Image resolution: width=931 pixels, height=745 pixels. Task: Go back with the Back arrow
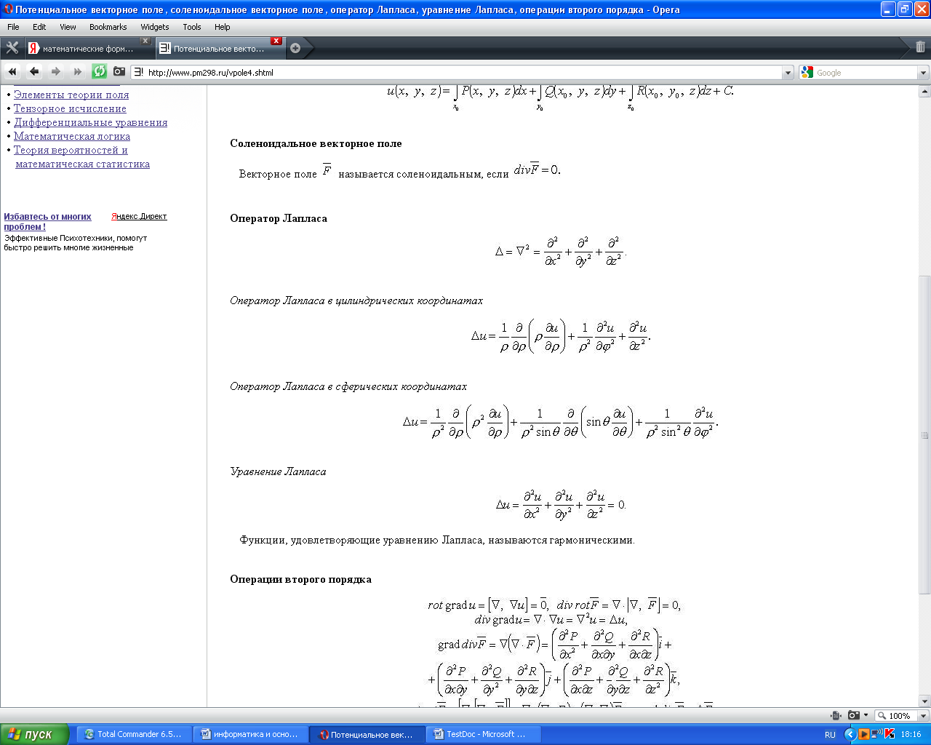click(34, 71)
